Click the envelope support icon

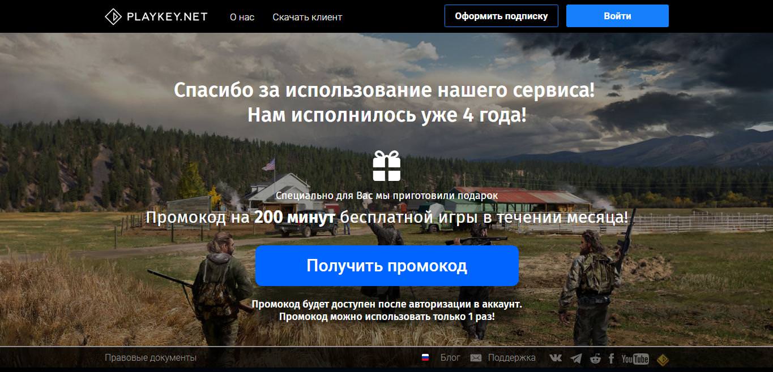[x=476, y=358]
